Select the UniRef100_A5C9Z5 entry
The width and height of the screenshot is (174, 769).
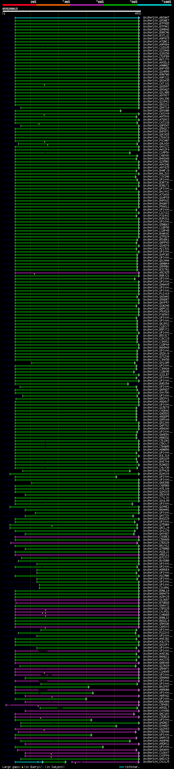point(156,273)
